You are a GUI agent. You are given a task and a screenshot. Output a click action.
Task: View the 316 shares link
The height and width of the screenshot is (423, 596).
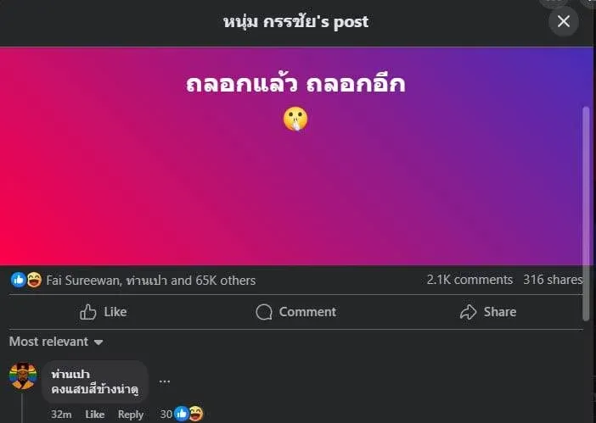pyautogui.click(x=553, y=280)
